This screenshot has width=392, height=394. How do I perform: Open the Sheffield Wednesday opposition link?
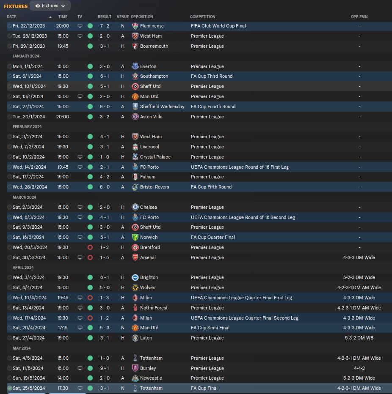pyautogui.click(x=162, y=107)
